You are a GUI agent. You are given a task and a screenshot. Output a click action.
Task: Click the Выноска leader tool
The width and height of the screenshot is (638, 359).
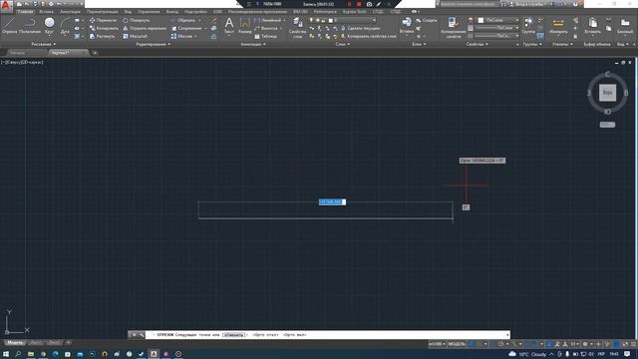point(266,28)
